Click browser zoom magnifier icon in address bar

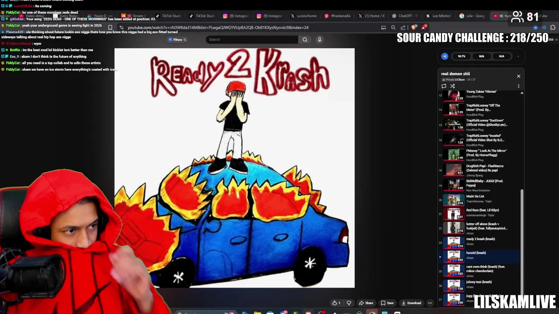(393, 27)
